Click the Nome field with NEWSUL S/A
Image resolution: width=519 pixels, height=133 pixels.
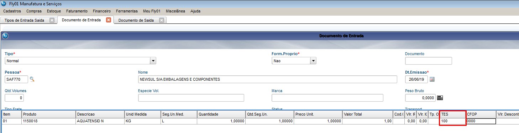267,79
